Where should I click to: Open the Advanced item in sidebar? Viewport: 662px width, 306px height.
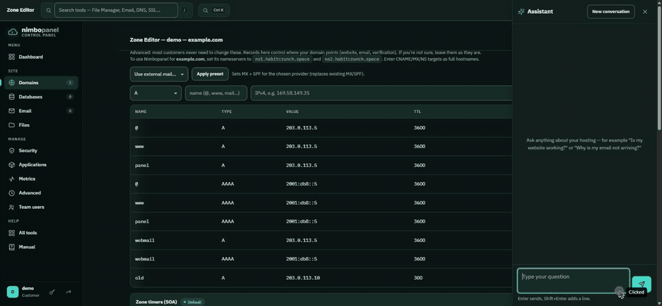[x=41, y=193]
